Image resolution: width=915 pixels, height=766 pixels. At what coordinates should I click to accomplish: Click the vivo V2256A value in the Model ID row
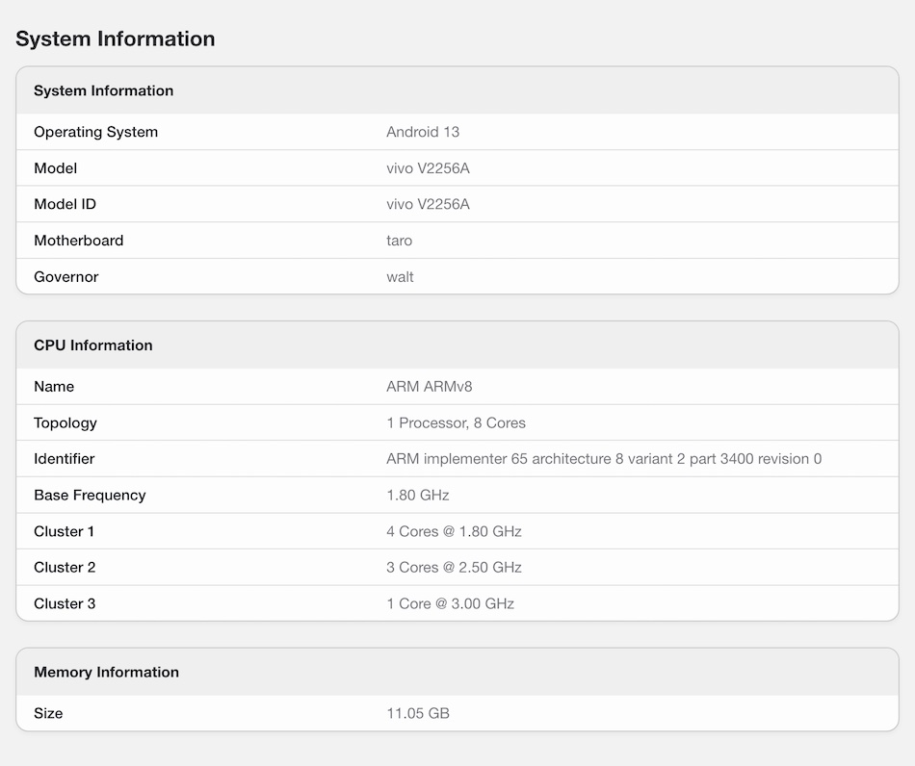click(428, 204)
